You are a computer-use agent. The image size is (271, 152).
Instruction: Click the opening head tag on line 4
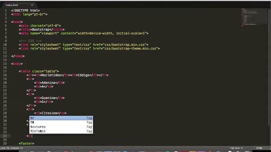(x=17, y=22)
